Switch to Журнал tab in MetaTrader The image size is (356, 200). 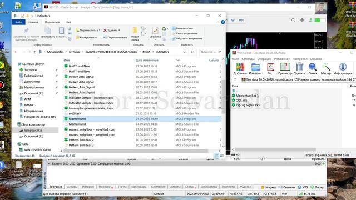[x=245, y=187]
